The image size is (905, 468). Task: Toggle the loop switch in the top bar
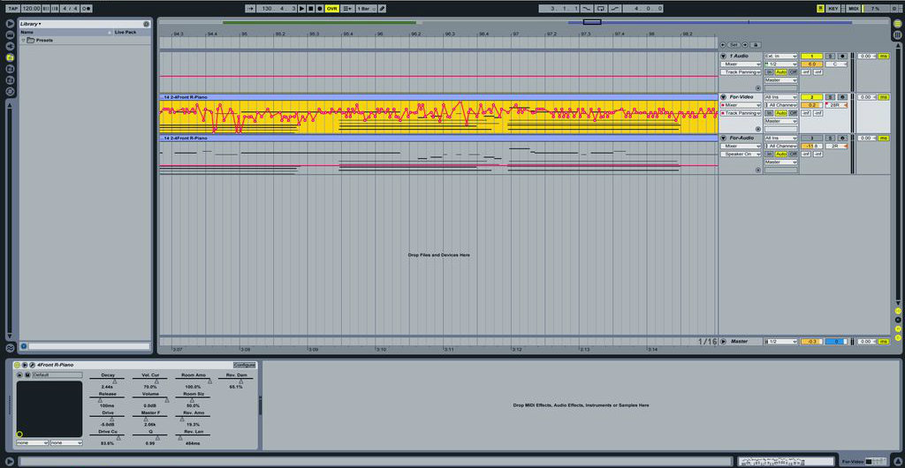point(602,9)
